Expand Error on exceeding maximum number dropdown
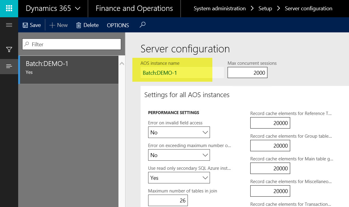The image size is (349, 207). (179, 155)
